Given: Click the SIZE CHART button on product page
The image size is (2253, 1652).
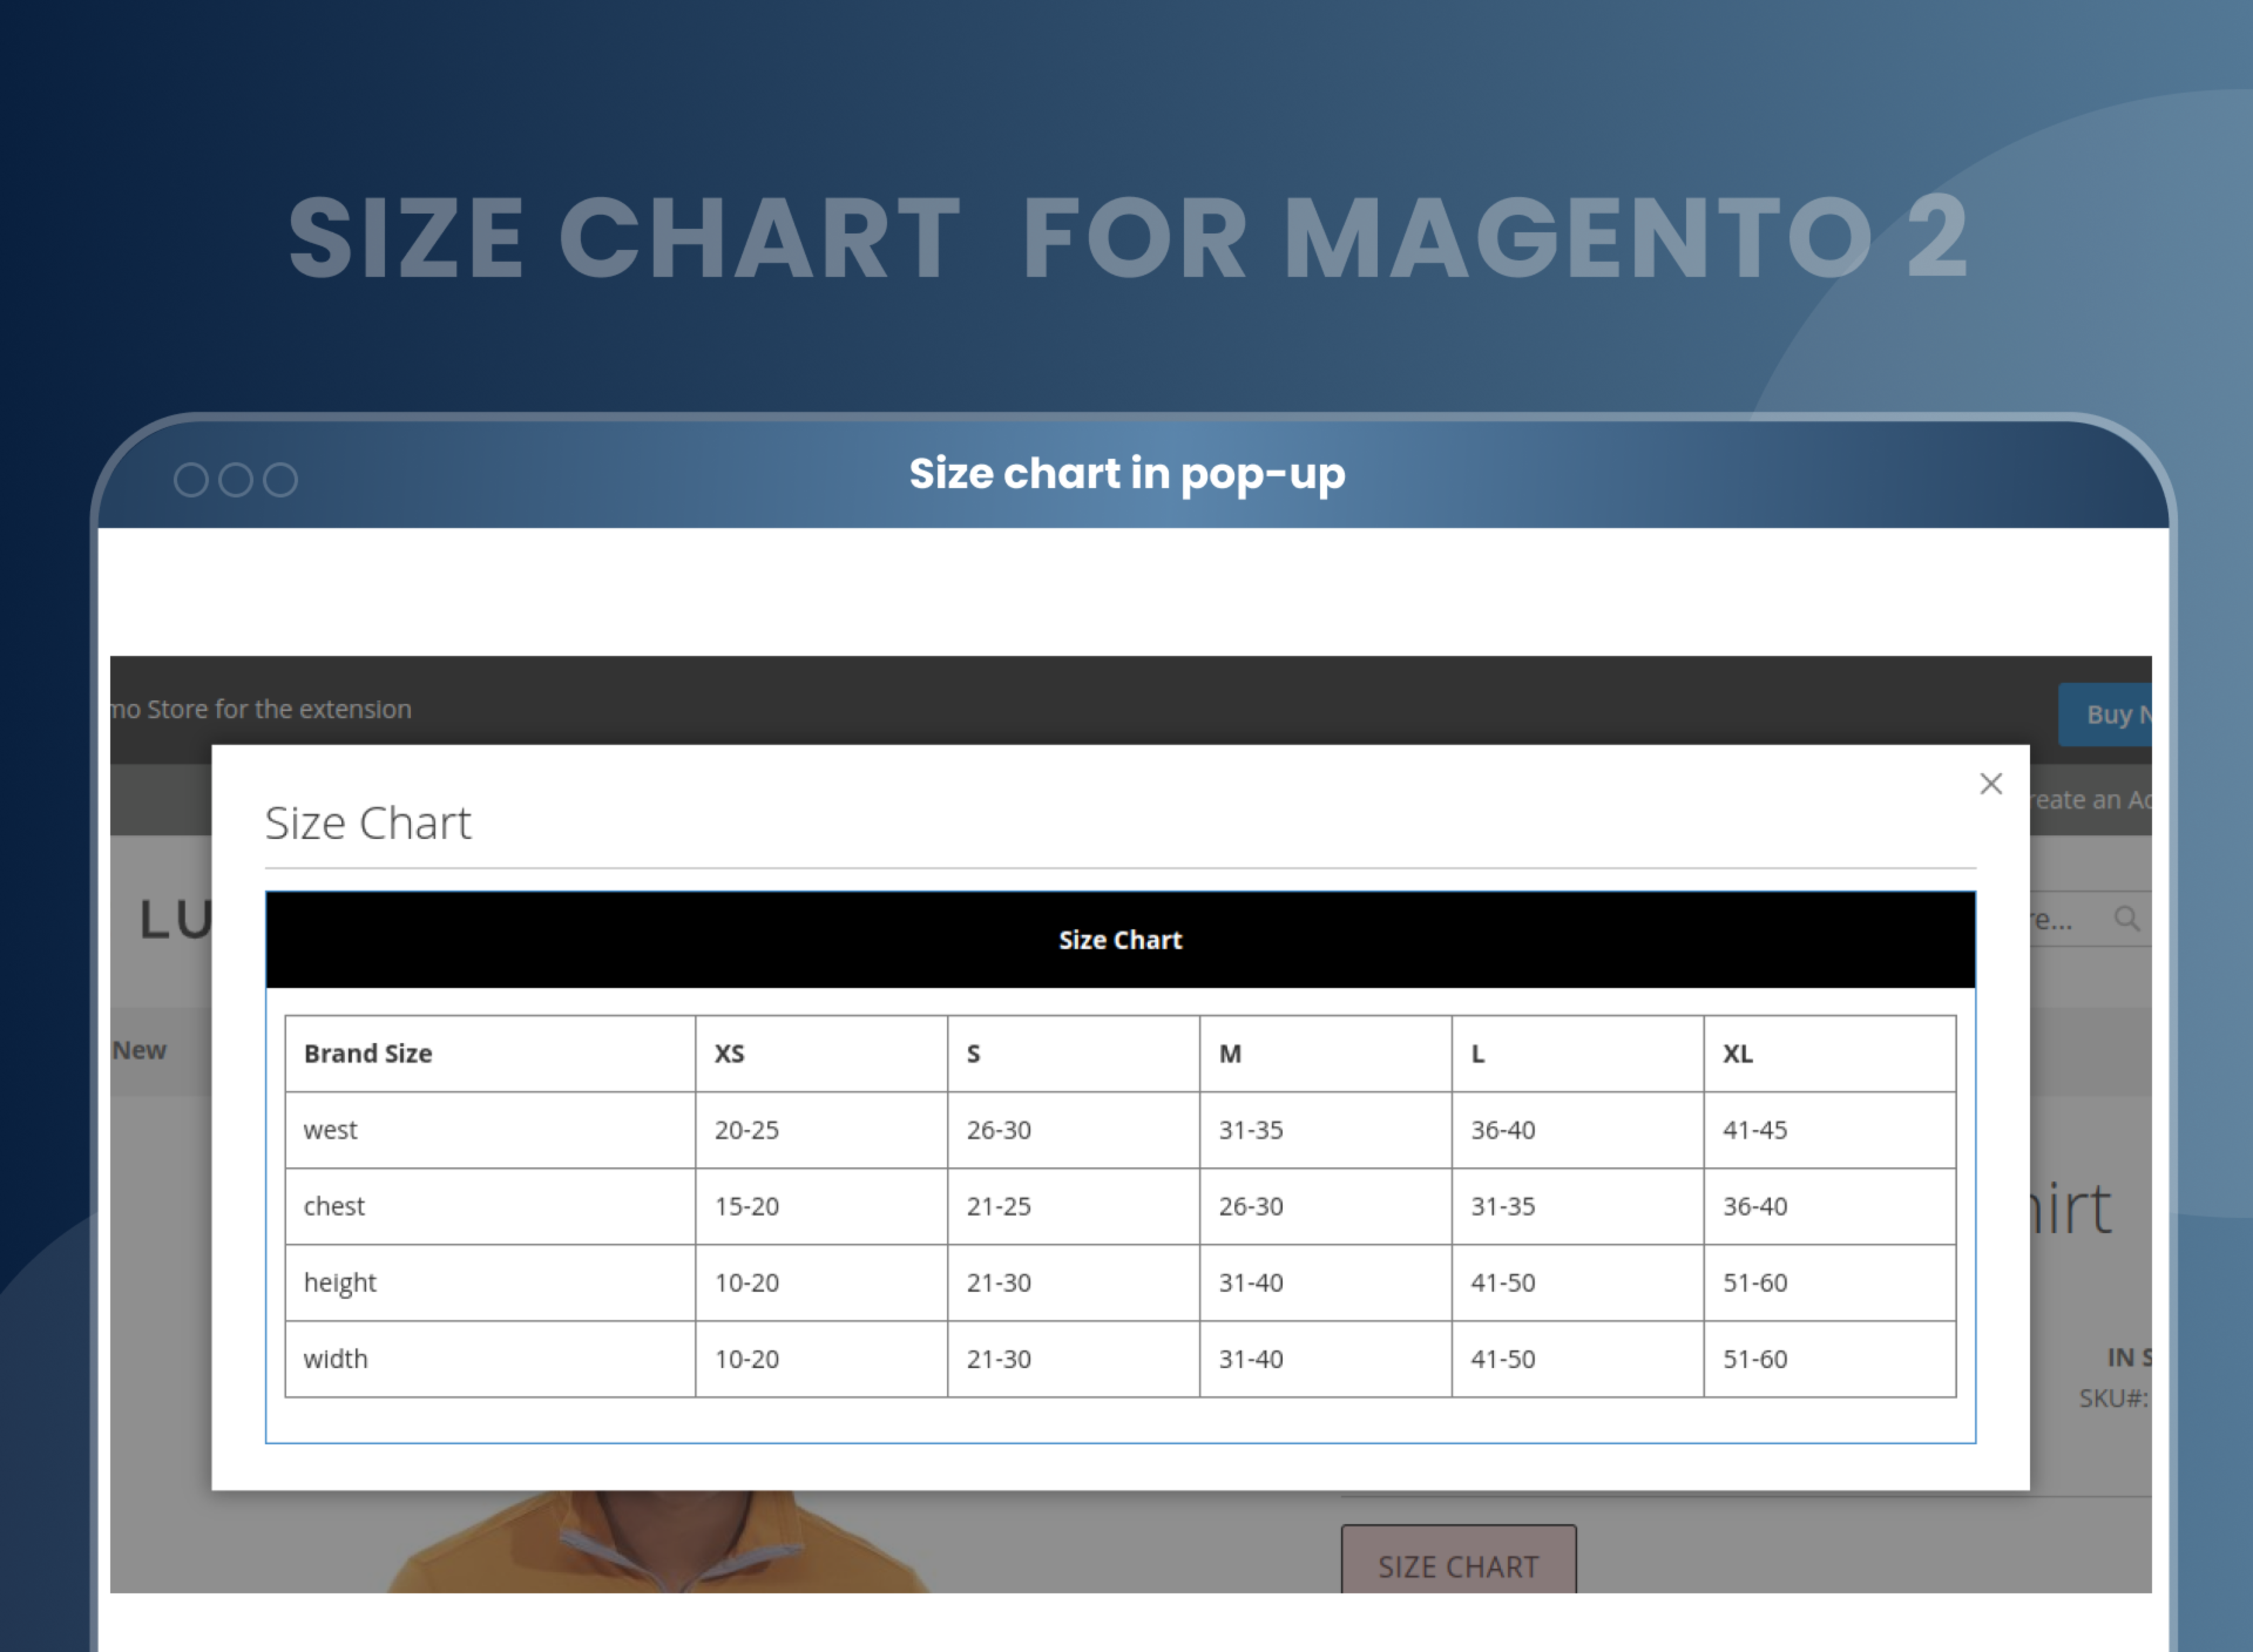Looking at the screenshot, I should point(1457,1566).
